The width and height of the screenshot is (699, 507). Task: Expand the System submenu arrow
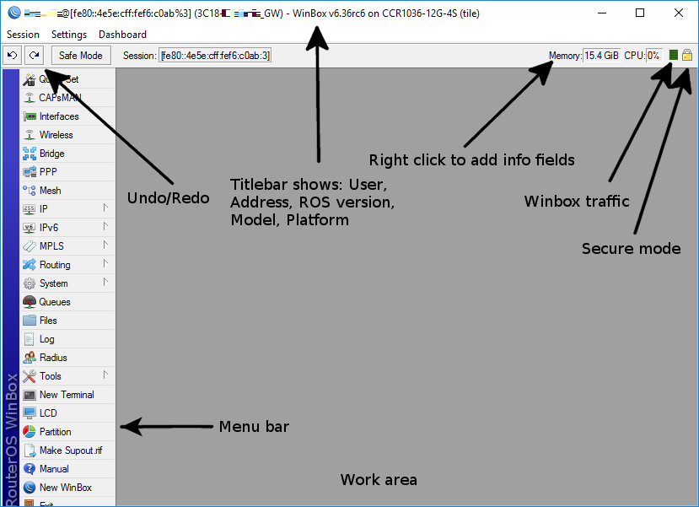105,282
